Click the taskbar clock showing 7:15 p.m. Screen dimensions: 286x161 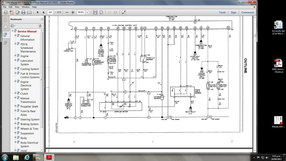click(276, 158)
